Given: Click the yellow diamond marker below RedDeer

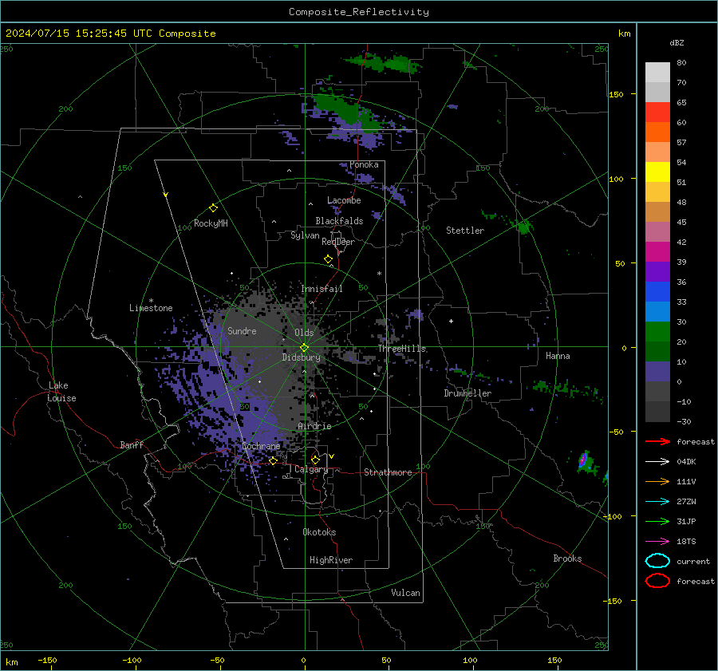Looking at the screenshot, I should (328, 259).
